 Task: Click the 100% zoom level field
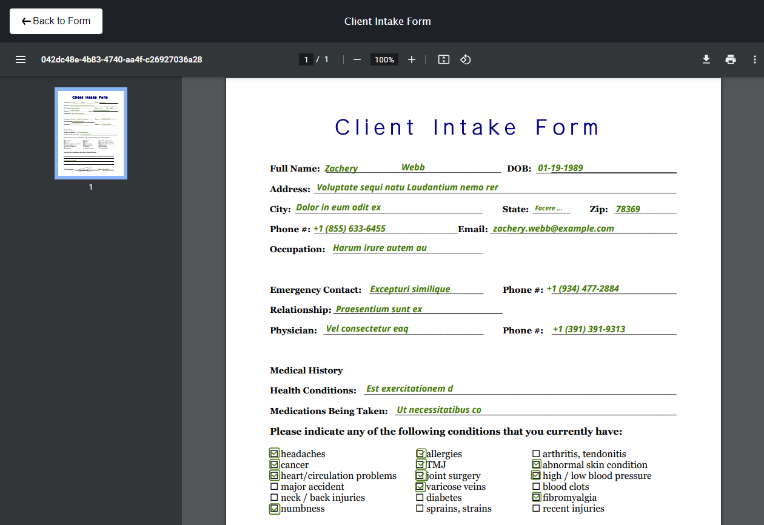(384, 59)
